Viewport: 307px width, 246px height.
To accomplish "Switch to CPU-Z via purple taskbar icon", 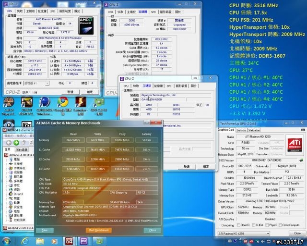I will (x=83, y=241).
